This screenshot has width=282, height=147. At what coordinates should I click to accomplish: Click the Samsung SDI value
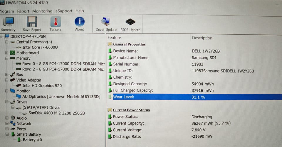[204, 58]
